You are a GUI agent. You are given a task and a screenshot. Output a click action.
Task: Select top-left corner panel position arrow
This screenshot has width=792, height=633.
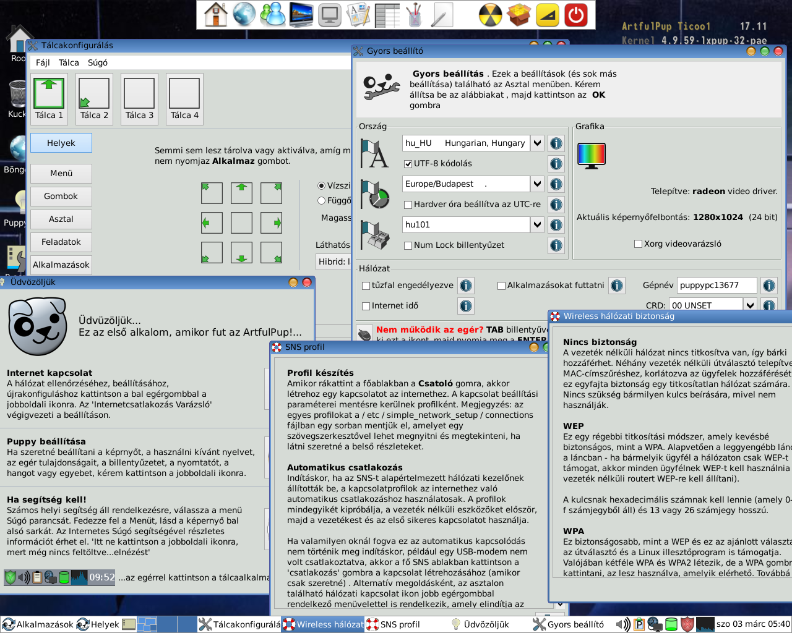(212, 193)
